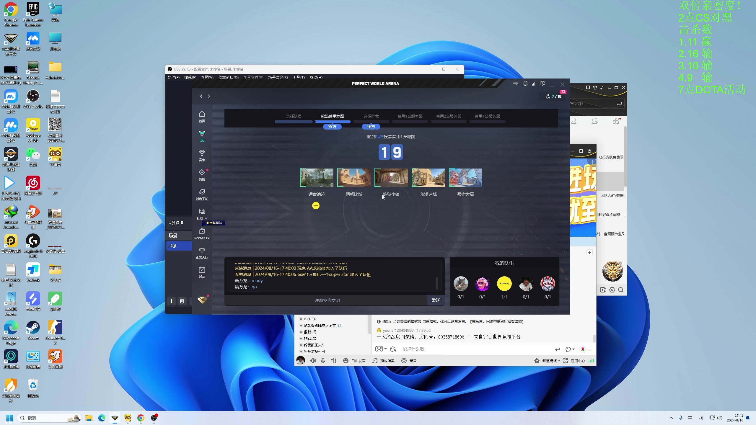Open the 首页 home icon in arena sidebar
The width and height of the screenshot is (756, 425).
202,117
